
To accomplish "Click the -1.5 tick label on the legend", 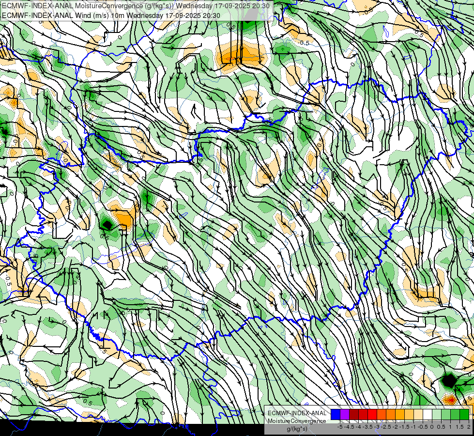I will pyautogui.click(x=404, y=427).
